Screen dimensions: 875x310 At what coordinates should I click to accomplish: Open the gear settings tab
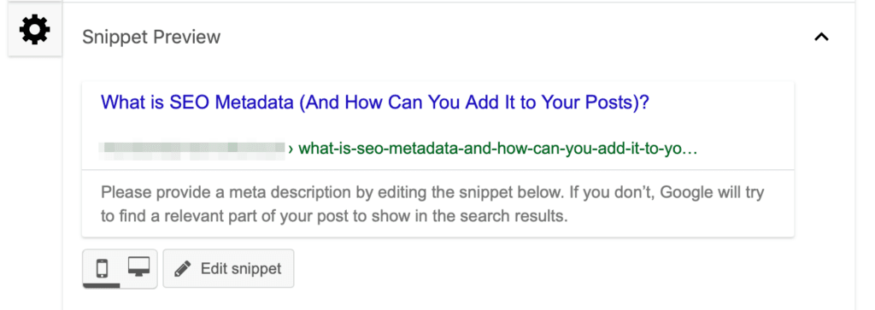point(34,30)
